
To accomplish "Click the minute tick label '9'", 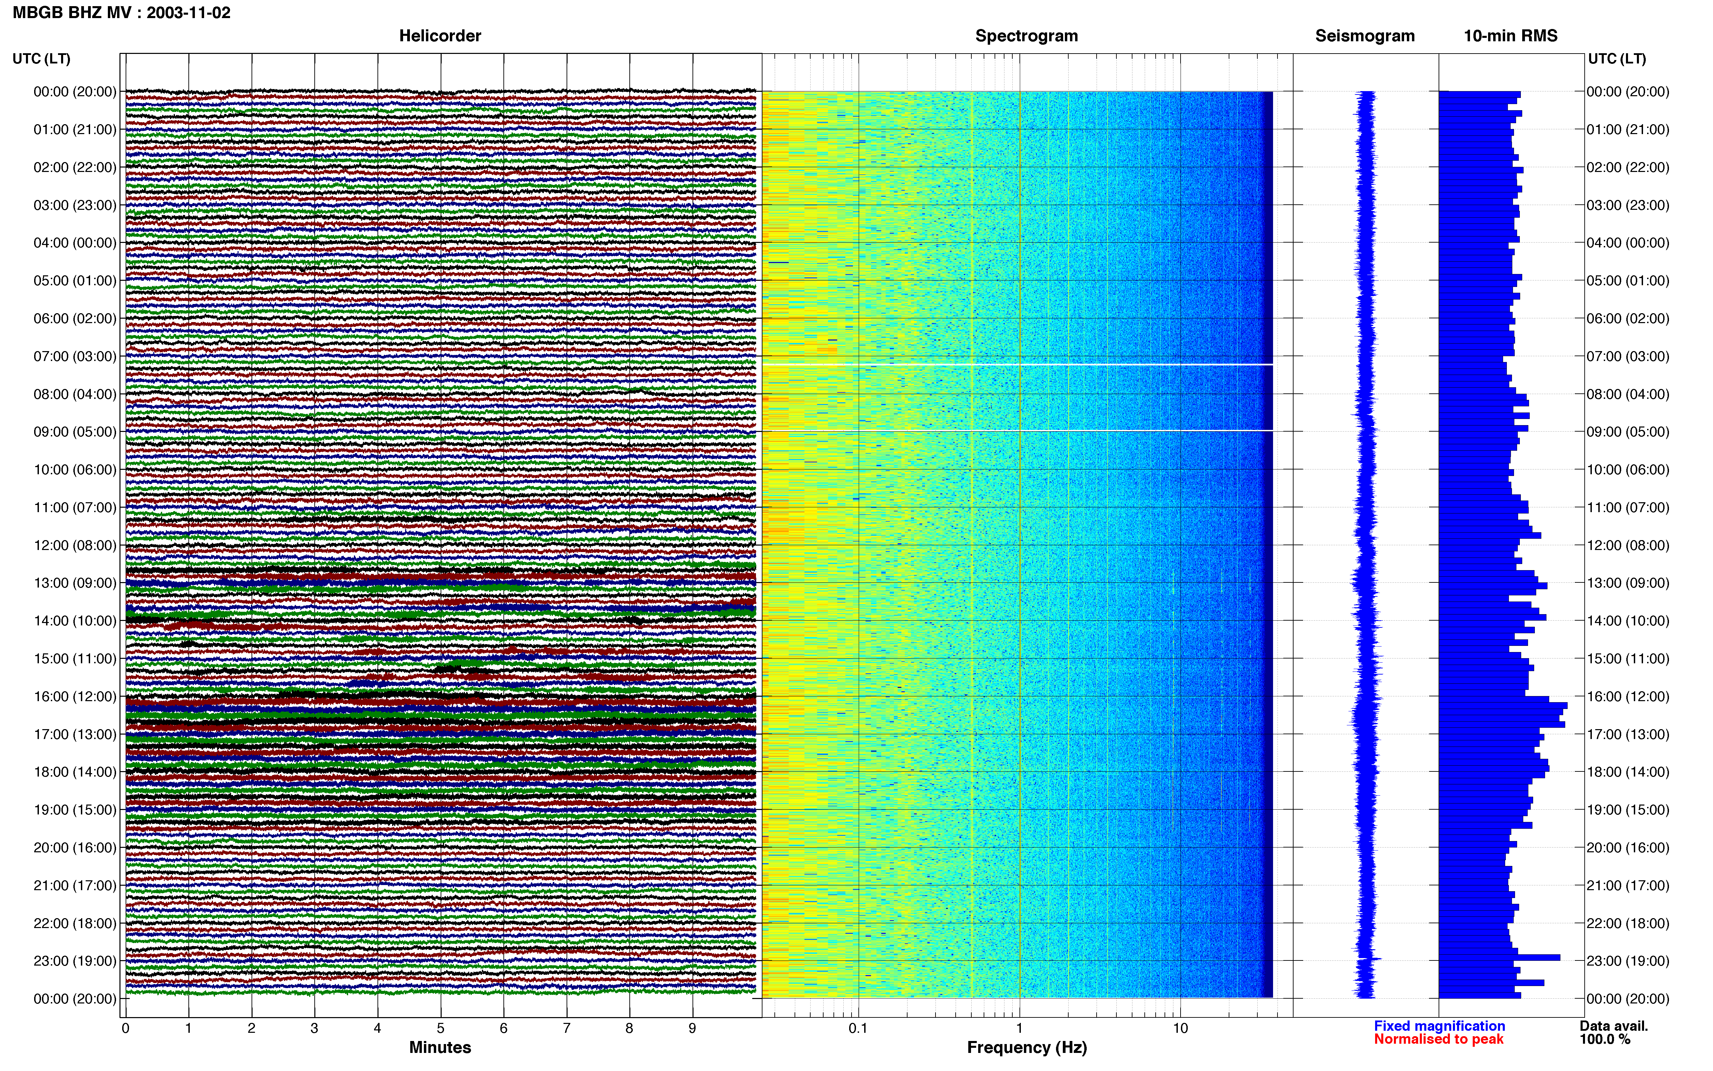I will (x=692, y=1028).
